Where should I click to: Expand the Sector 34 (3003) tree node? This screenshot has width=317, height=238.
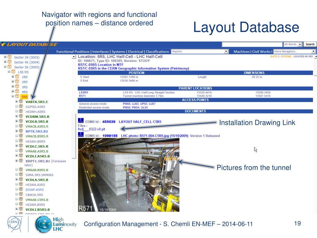click(5, 57)
